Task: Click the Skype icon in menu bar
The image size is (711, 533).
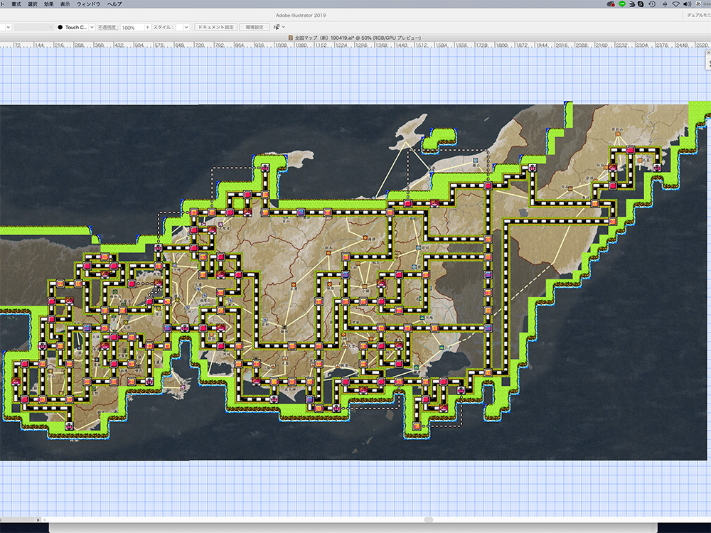Action: click(641, 4)
